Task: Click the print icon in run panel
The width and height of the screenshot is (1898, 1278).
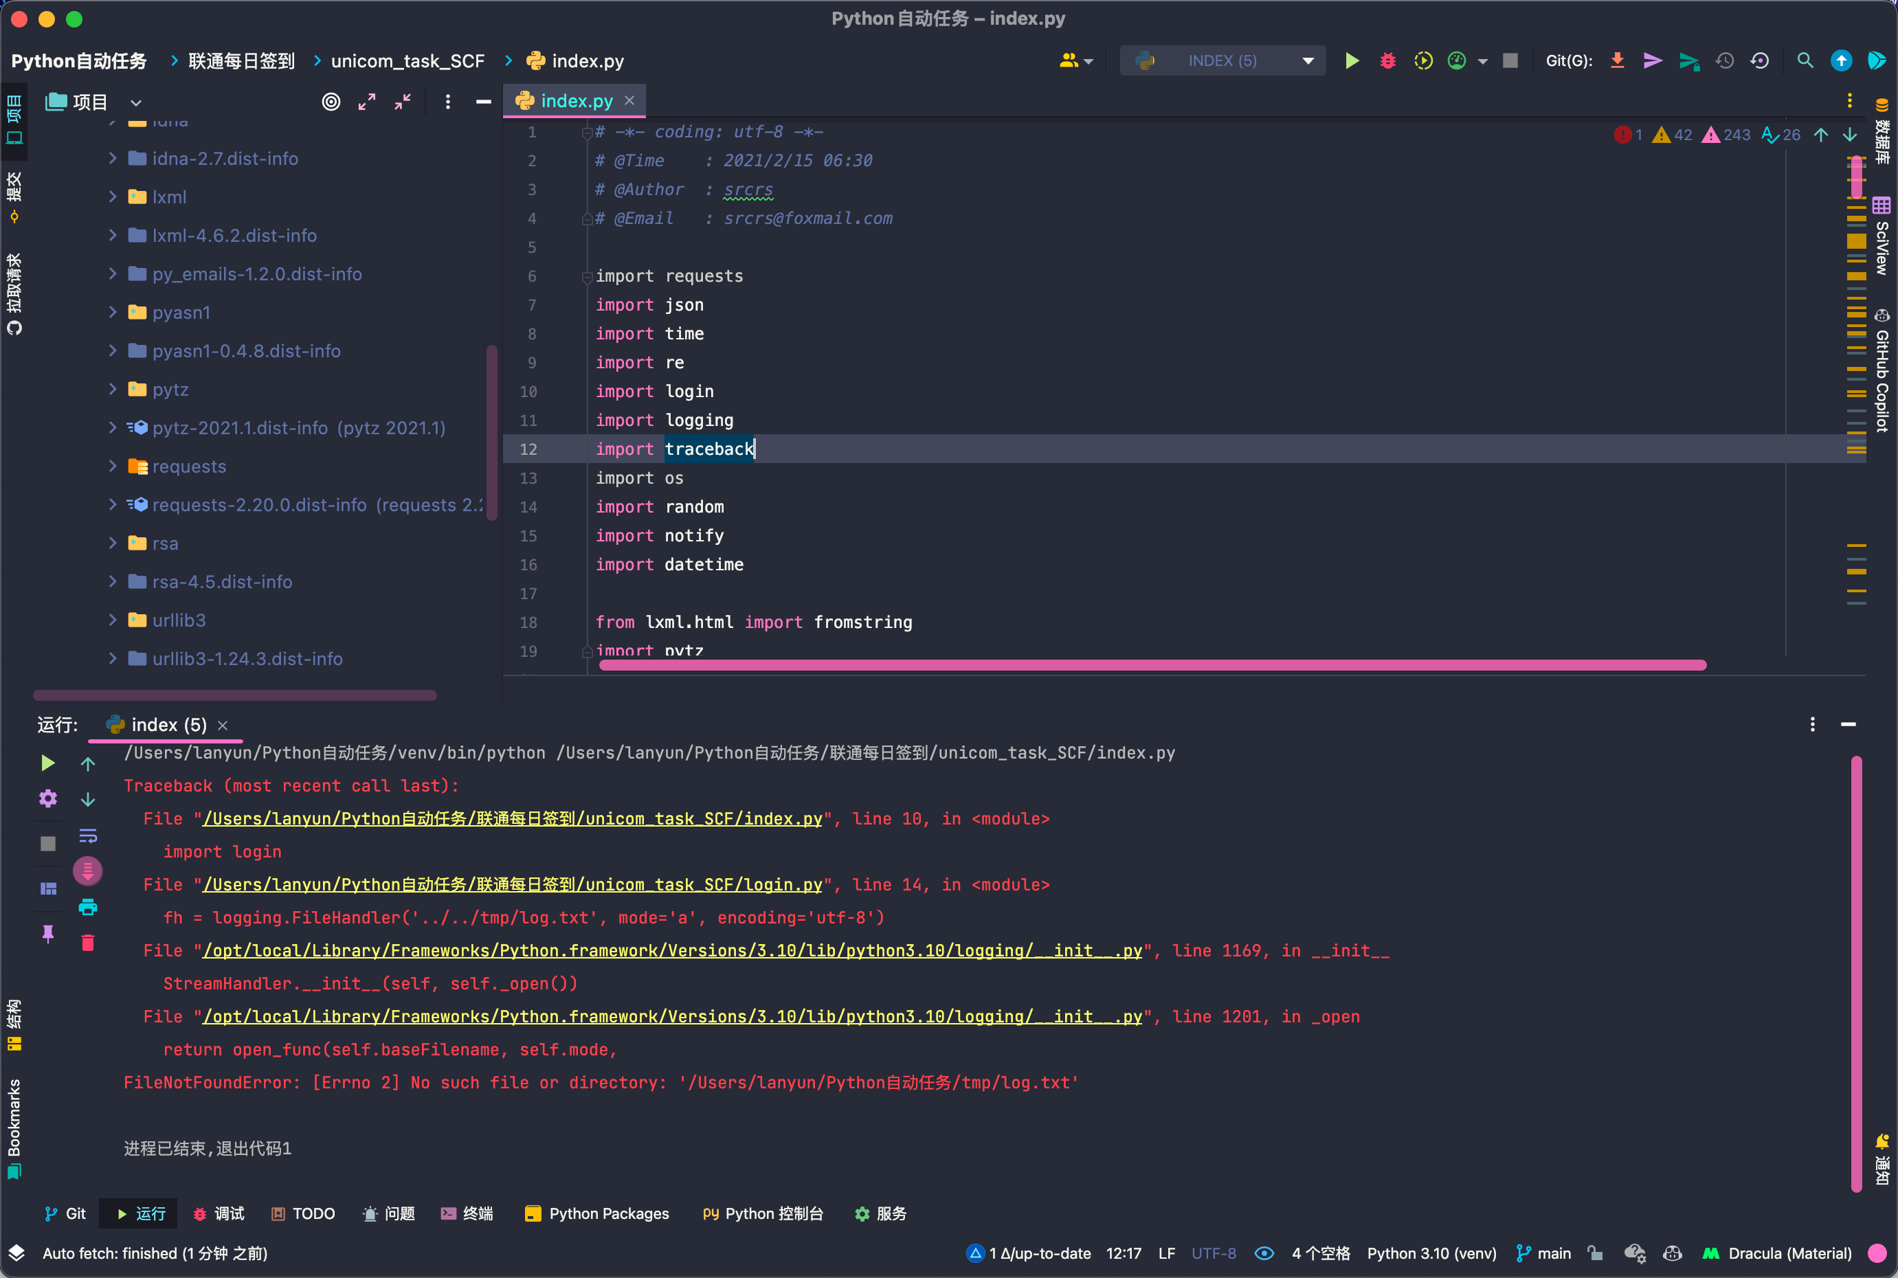Action: coord(87,907)
